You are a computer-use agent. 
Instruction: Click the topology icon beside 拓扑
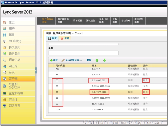[x=5, y=35]
